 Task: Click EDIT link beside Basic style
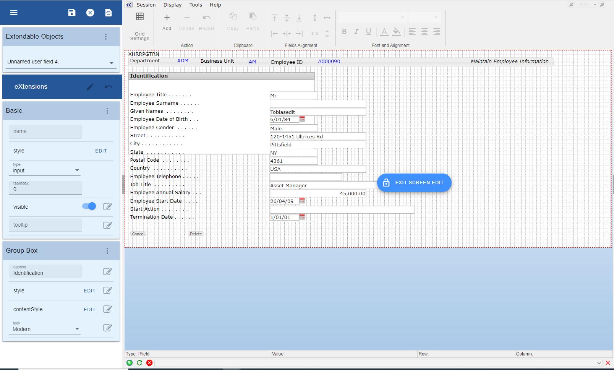click(x=101, y=151)
